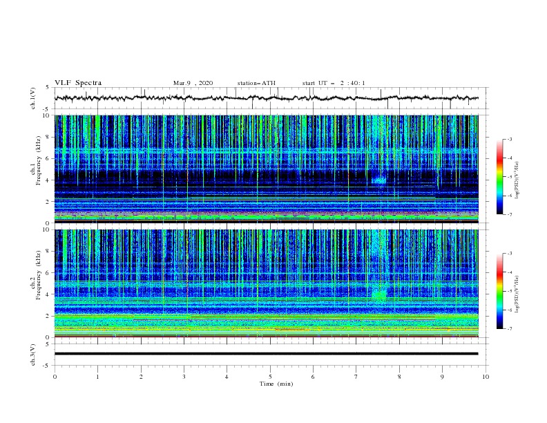Click time axis tick label "5"
This screenshot has width=547, height=423.
[x=270, y=377]
